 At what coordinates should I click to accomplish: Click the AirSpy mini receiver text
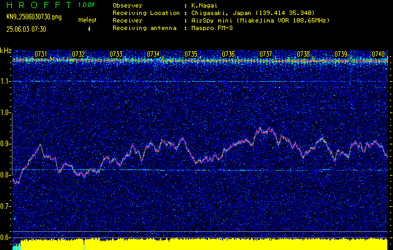pyautogui.click(x=260, y=21)
